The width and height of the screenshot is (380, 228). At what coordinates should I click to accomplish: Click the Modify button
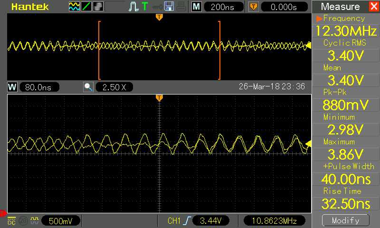click(346, 220)
